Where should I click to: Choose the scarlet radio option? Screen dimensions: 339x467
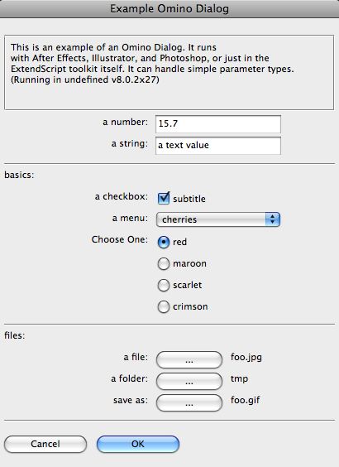164,286
